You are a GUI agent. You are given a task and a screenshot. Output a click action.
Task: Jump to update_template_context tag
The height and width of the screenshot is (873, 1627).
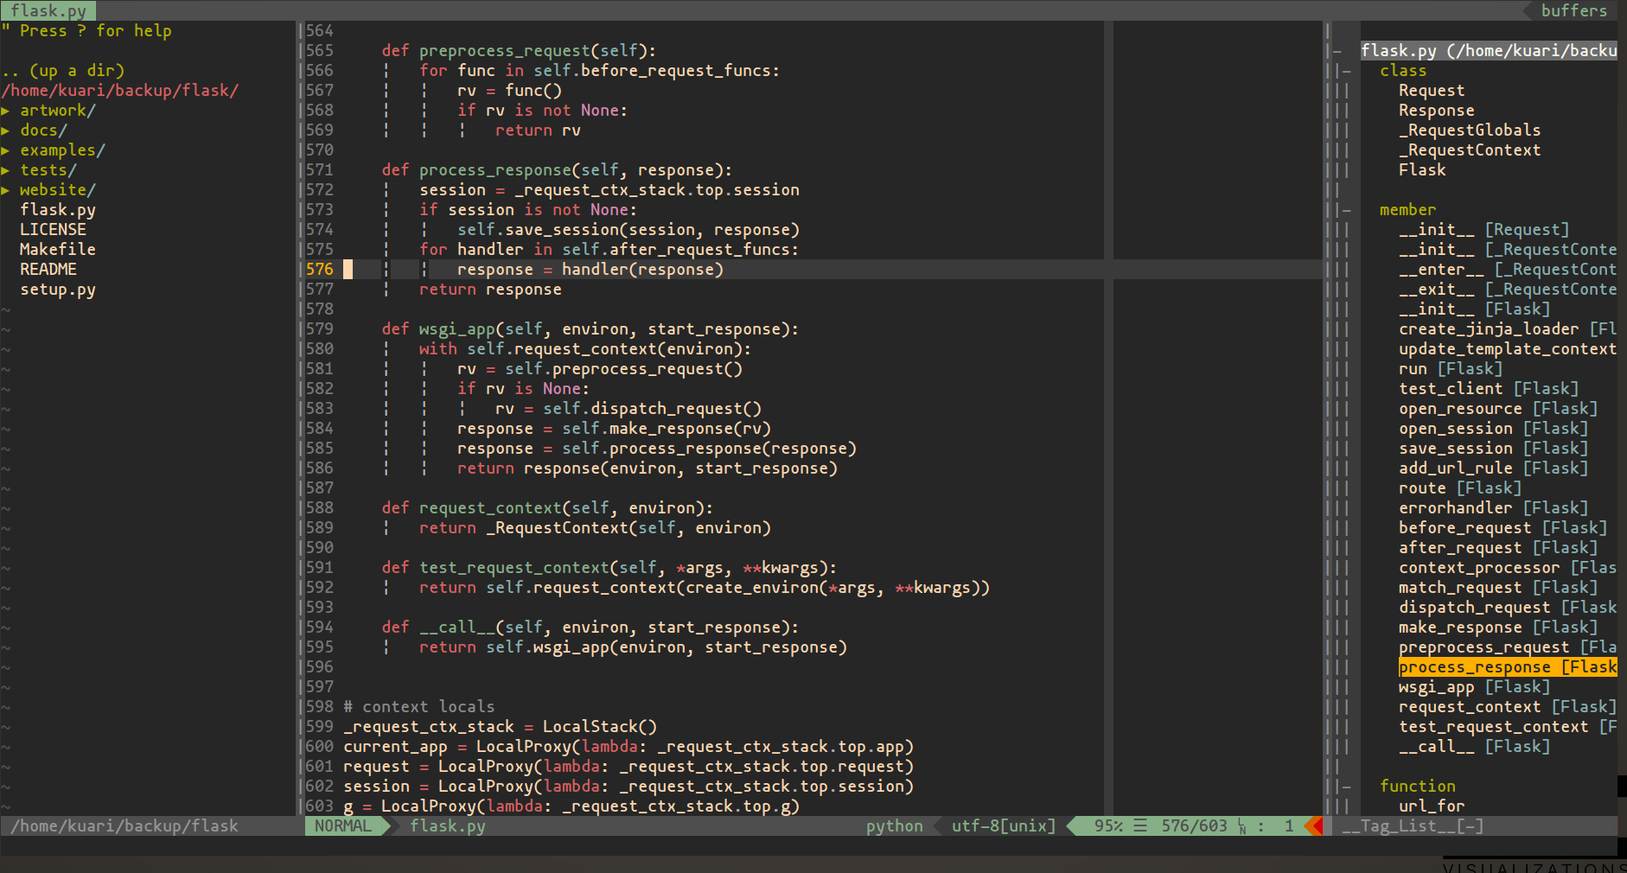pyautogui.click(x=1508, y=349)
